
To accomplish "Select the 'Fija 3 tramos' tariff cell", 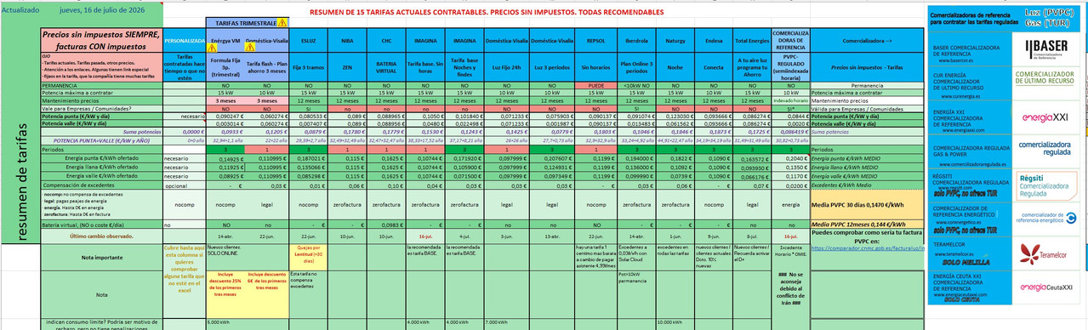I will coord(309,67).
